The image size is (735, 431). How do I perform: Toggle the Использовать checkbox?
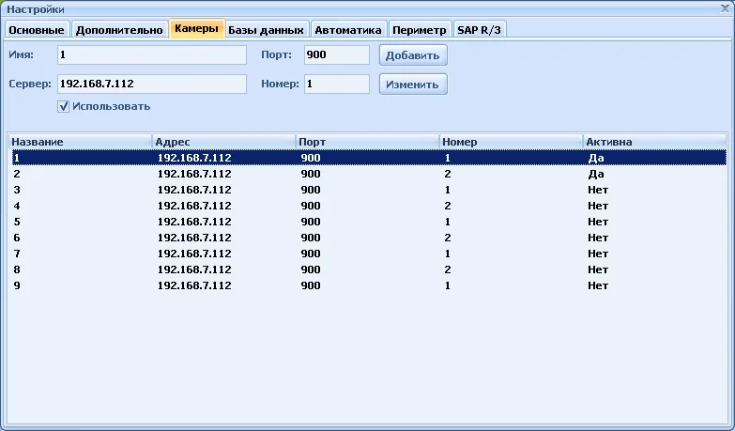(x=64, y=106)
